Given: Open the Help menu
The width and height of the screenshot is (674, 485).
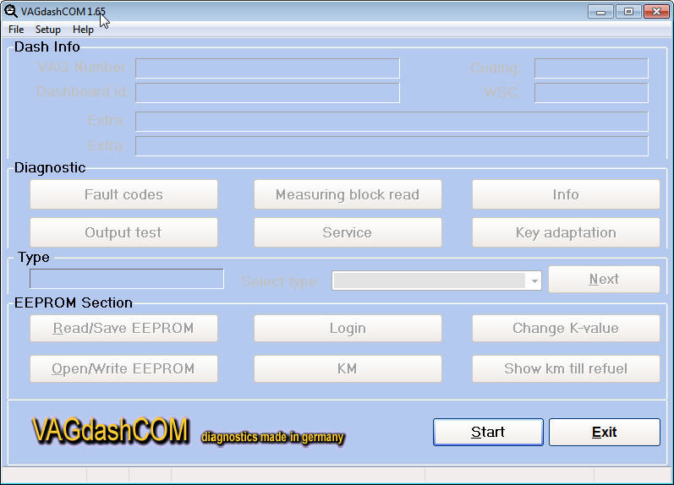Looking at the screenshot, I should tap(83, 30).
